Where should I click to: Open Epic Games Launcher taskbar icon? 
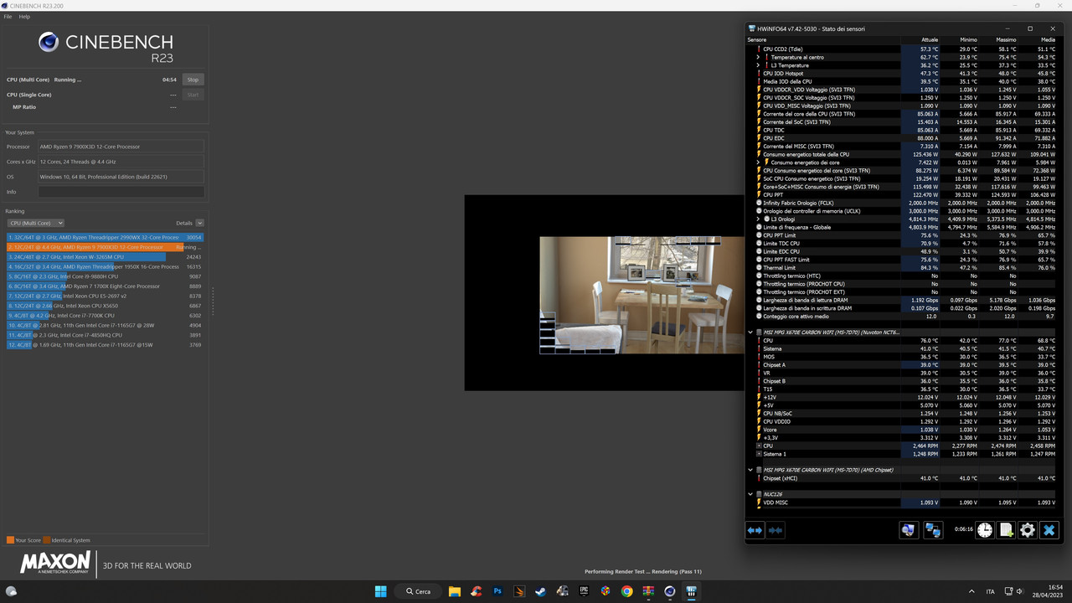[584, 591]
